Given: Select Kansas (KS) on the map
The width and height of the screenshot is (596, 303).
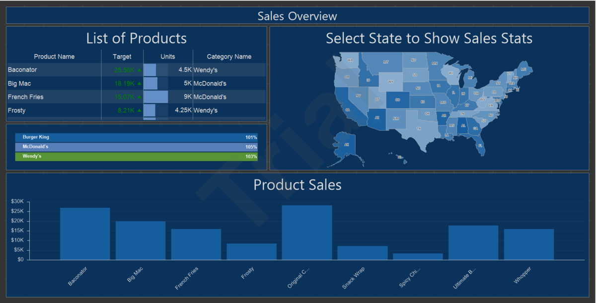Looking at the screenshot, I should [422, 102].
